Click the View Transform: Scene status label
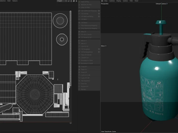This screenshot has width=178, height=133. point(109,132)
